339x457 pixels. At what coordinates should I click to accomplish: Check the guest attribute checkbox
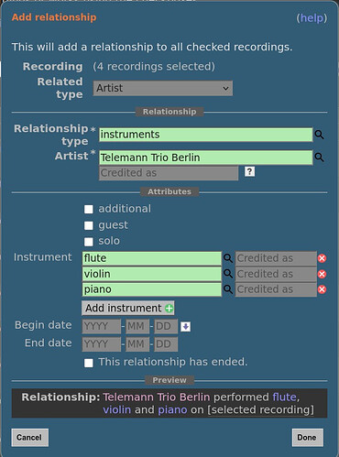89,225
